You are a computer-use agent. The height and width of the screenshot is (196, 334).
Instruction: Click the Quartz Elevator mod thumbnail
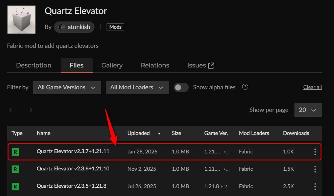pos(21,20)
